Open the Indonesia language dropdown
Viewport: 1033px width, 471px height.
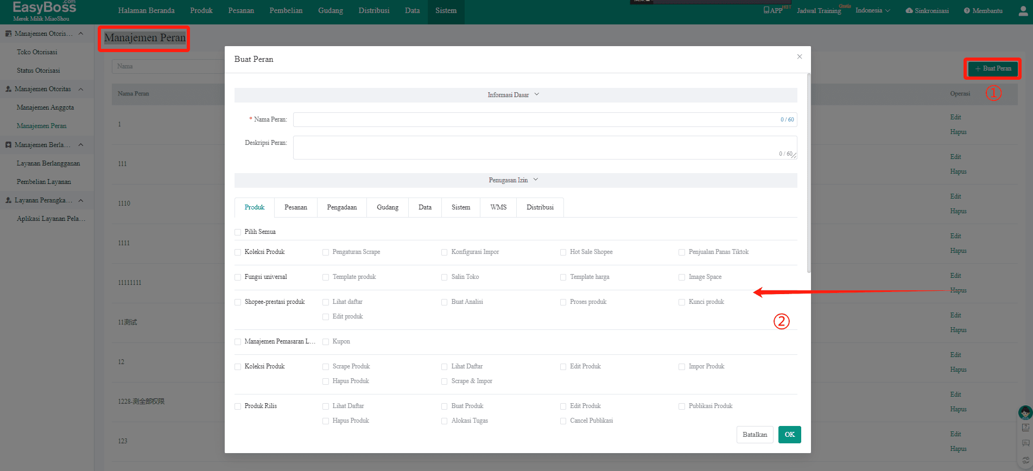tap(873, 10)
